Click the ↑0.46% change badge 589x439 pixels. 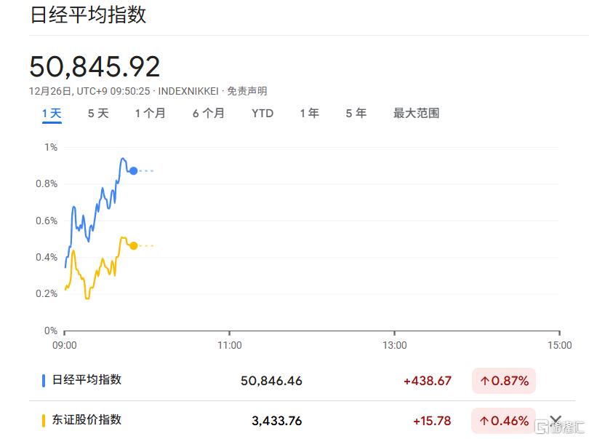tap(503, 420)
